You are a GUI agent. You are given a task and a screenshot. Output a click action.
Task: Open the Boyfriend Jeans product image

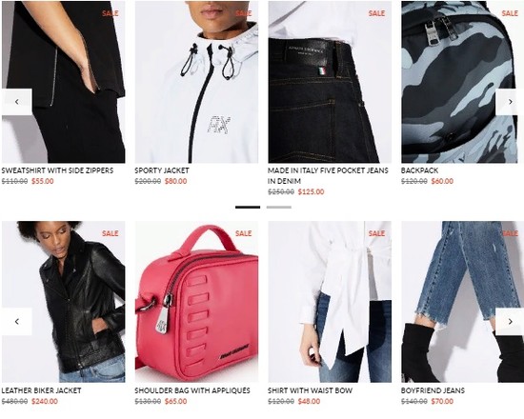tap(462, 302)
